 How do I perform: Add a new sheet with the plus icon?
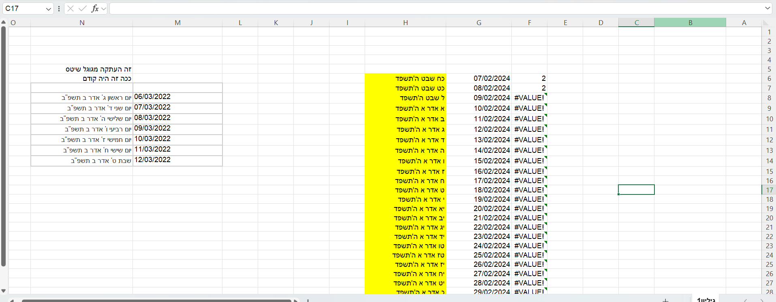pyautogui.click(x=665, y=300)
